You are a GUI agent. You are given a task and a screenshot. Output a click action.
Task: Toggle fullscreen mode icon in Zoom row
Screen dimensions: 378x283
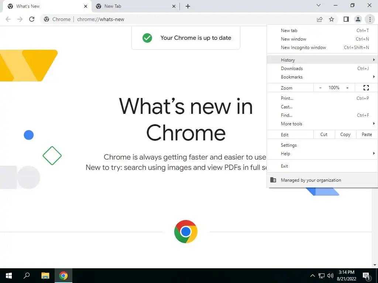[x=366, y=88]
